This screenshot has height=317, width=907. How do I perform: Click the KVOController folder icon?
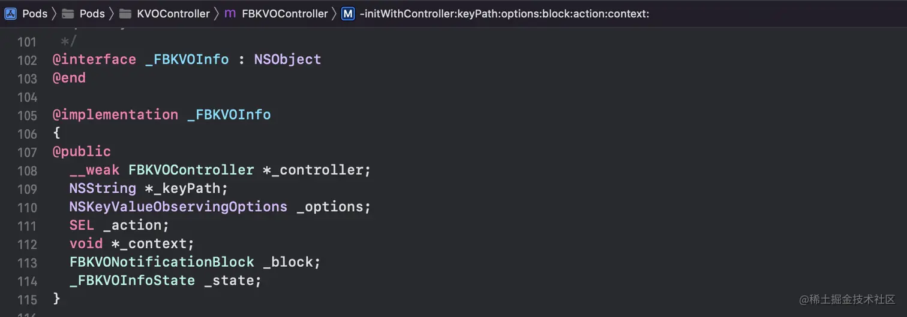pos(125,13)
